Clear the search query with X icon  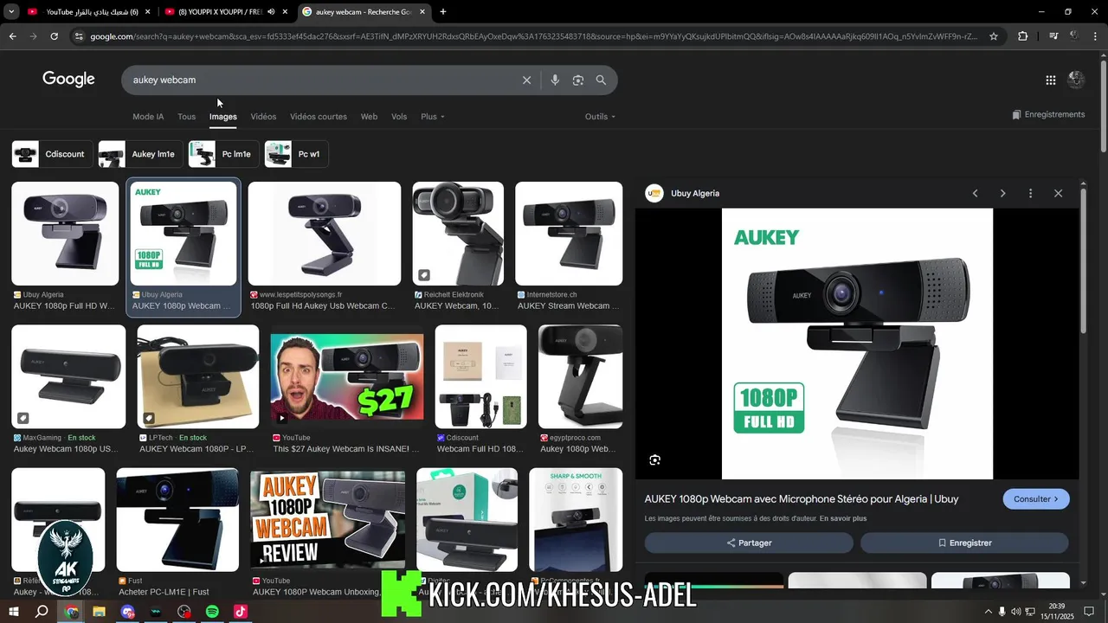tap(526, 80)
